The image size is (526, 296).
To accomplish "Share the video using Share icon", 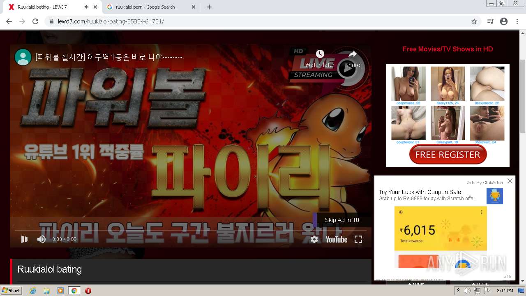I will [x=353, y=59].
